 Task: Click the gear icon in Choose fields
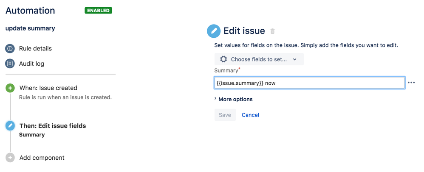coord(223,59)
